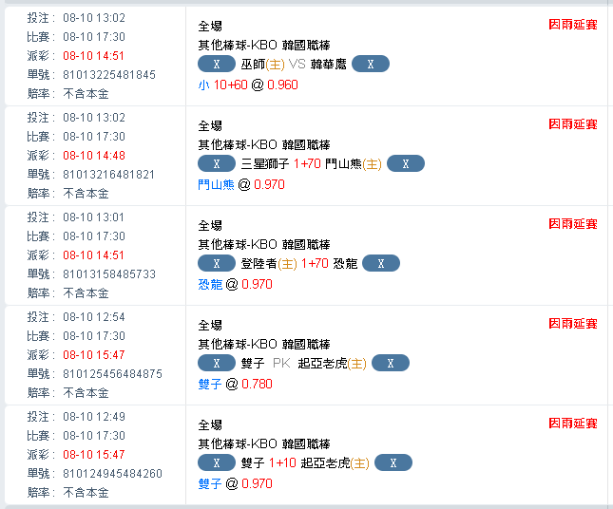This screenshot has width=613, height=509.
Task: Select order number 81013216481821
Action: pyautogui.click(x=108, y=174)
